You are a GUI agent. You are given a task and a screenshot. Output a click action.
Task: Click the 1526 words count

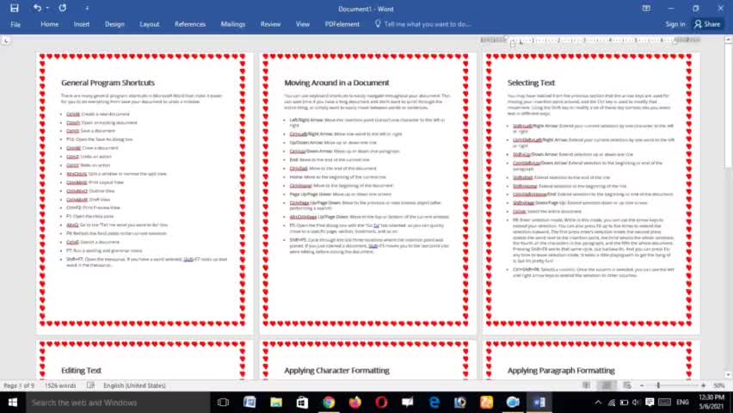[60, 385]
